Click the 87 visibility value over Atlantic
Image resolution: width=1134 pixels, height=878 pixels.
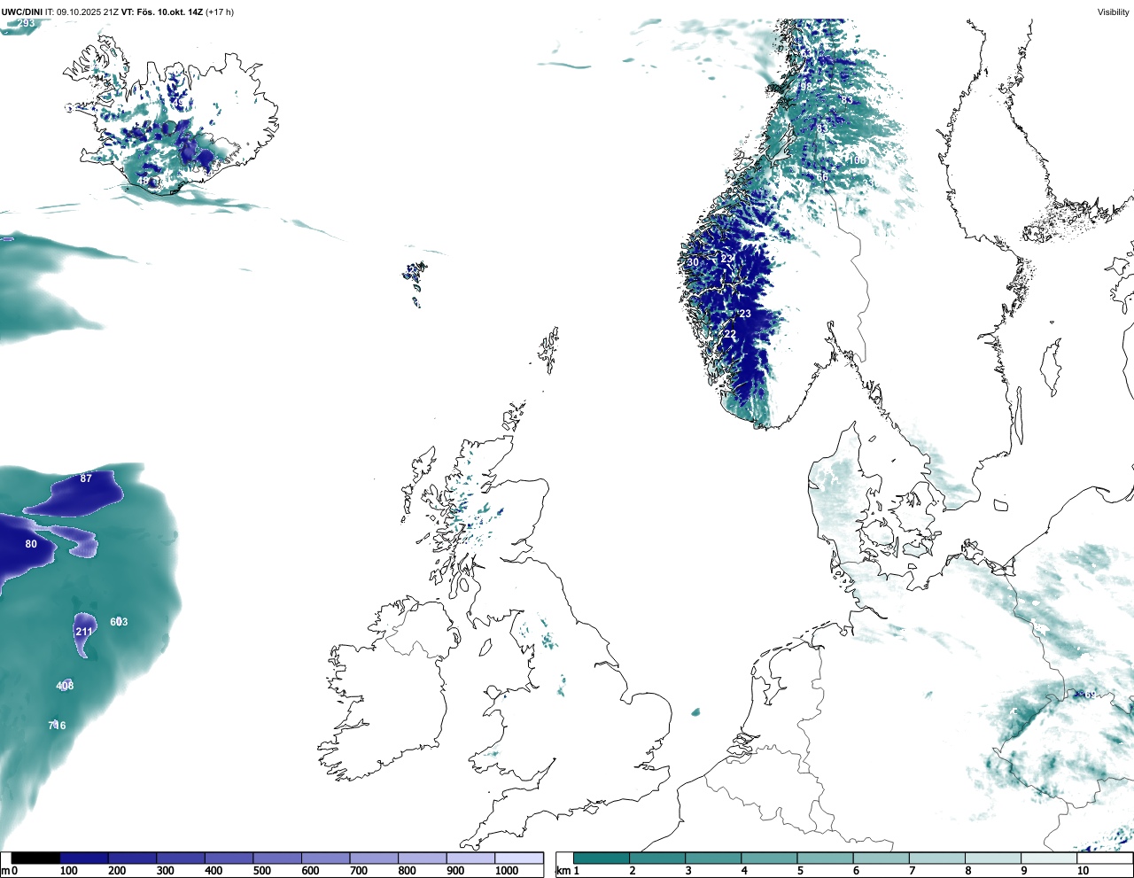[x=86, y=478]
